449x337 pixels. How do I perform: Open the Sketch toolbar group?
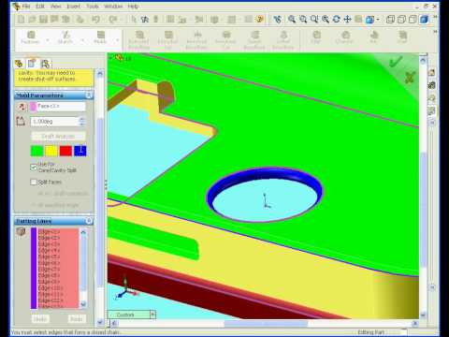[x=65, y=37]
